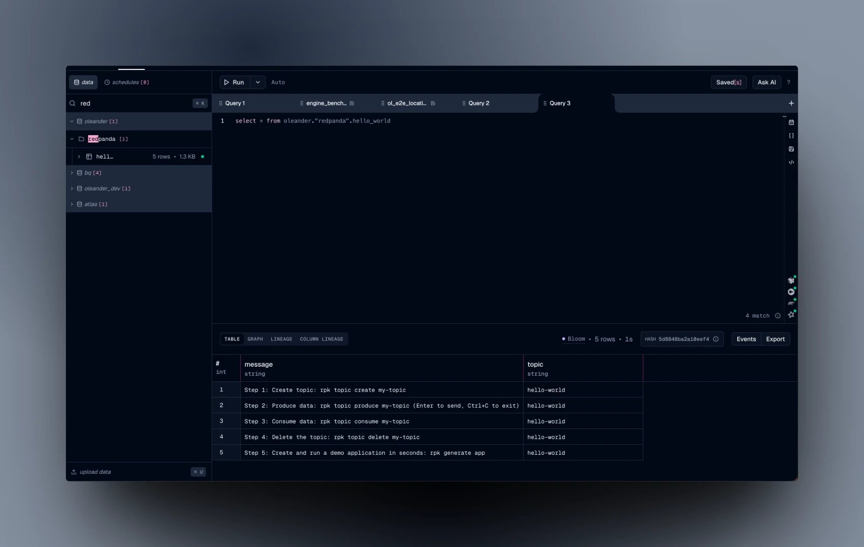The image size is (864, 547).
Task: Open the COLUMN LINEAGE view
Action: (321, 339)
